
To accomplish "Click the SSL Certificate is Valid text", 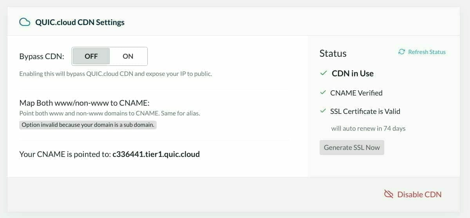I will coord(365,112).
